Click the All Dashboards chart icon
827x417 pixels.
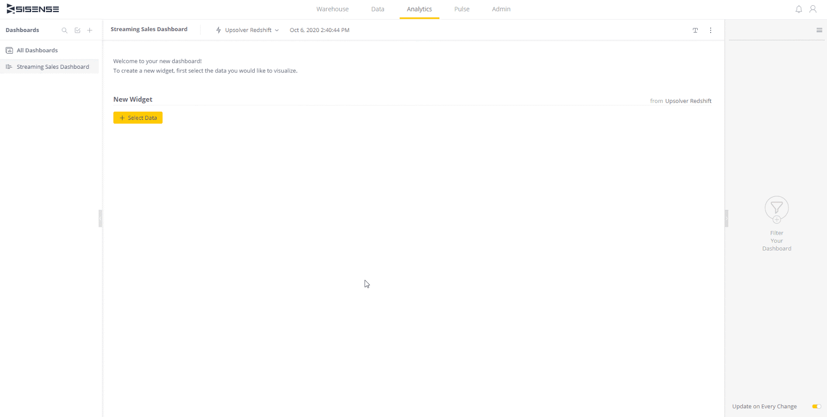click(9, 50)
